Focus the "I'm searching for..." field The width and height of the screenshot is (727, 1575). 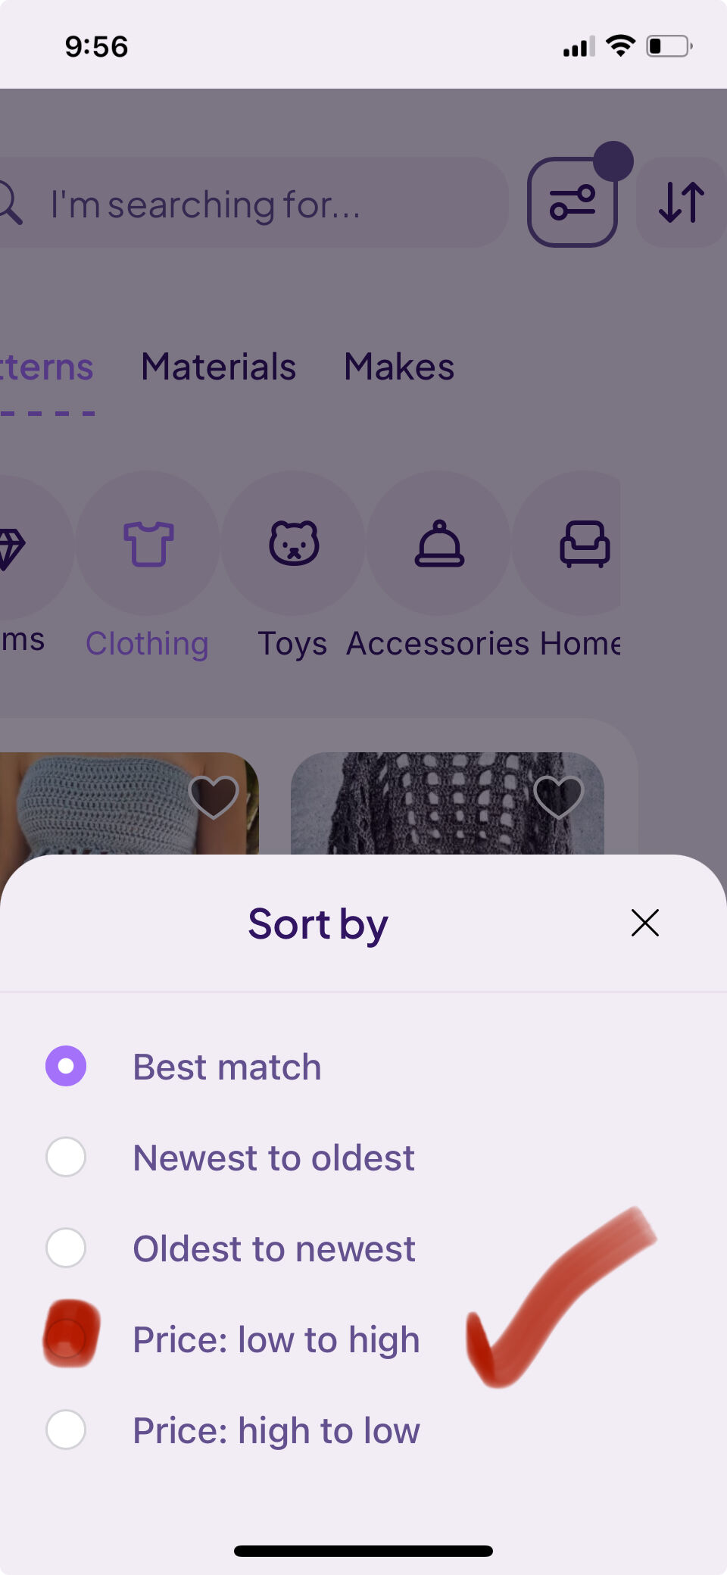click(254, 202)
